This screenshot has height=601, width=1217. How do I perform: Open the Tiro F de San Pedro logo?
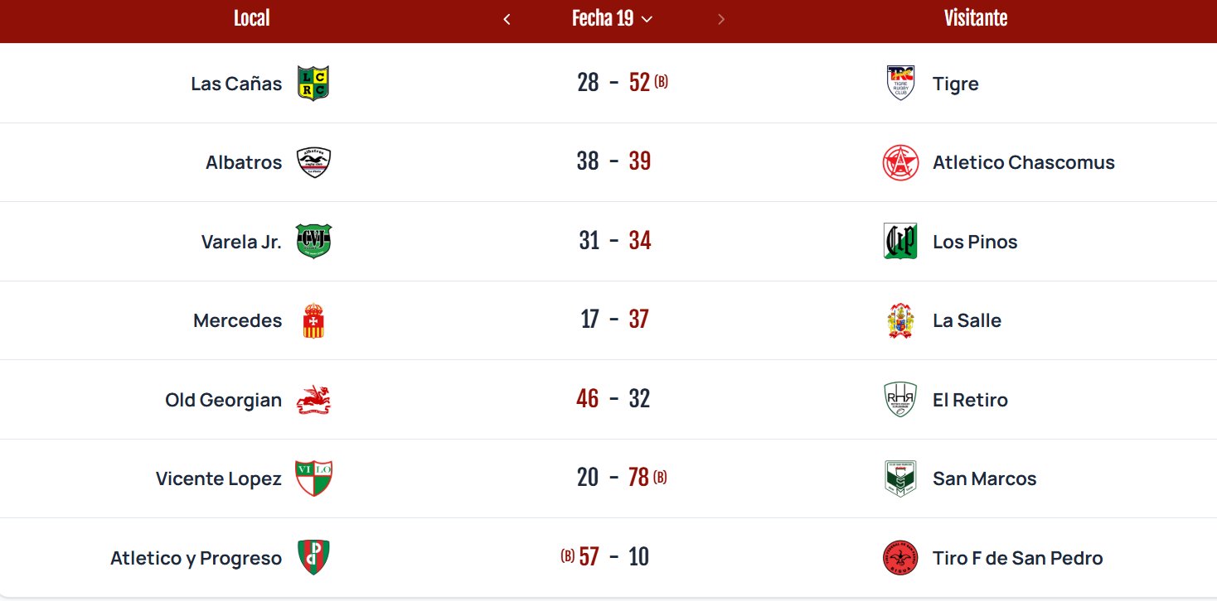[900, 557]
